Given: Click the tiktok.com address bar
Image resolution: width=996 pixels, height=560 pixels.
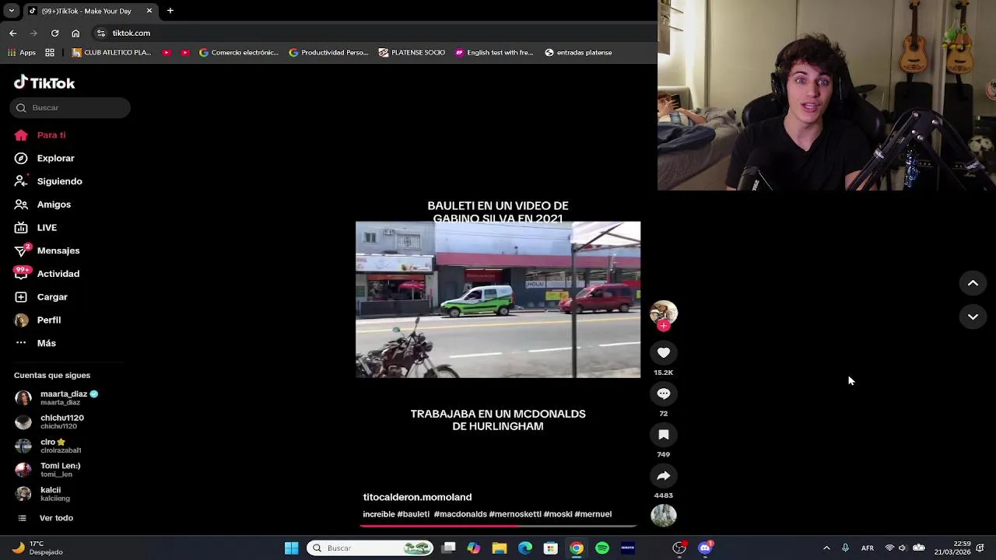Looking at the screenshot, I should pos(373,33).
